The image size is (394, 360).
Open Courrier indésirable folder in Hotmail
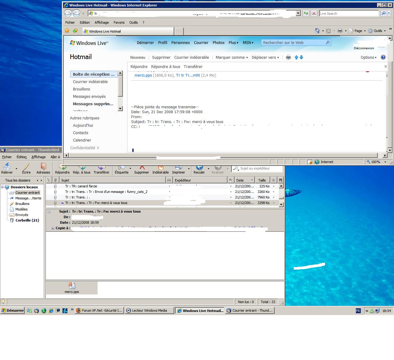tap(90, 82)
